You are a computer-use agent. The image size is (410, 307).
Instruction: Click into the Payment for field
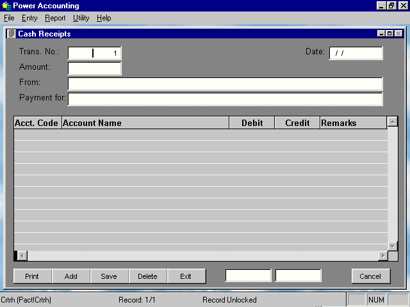(225, 98)
